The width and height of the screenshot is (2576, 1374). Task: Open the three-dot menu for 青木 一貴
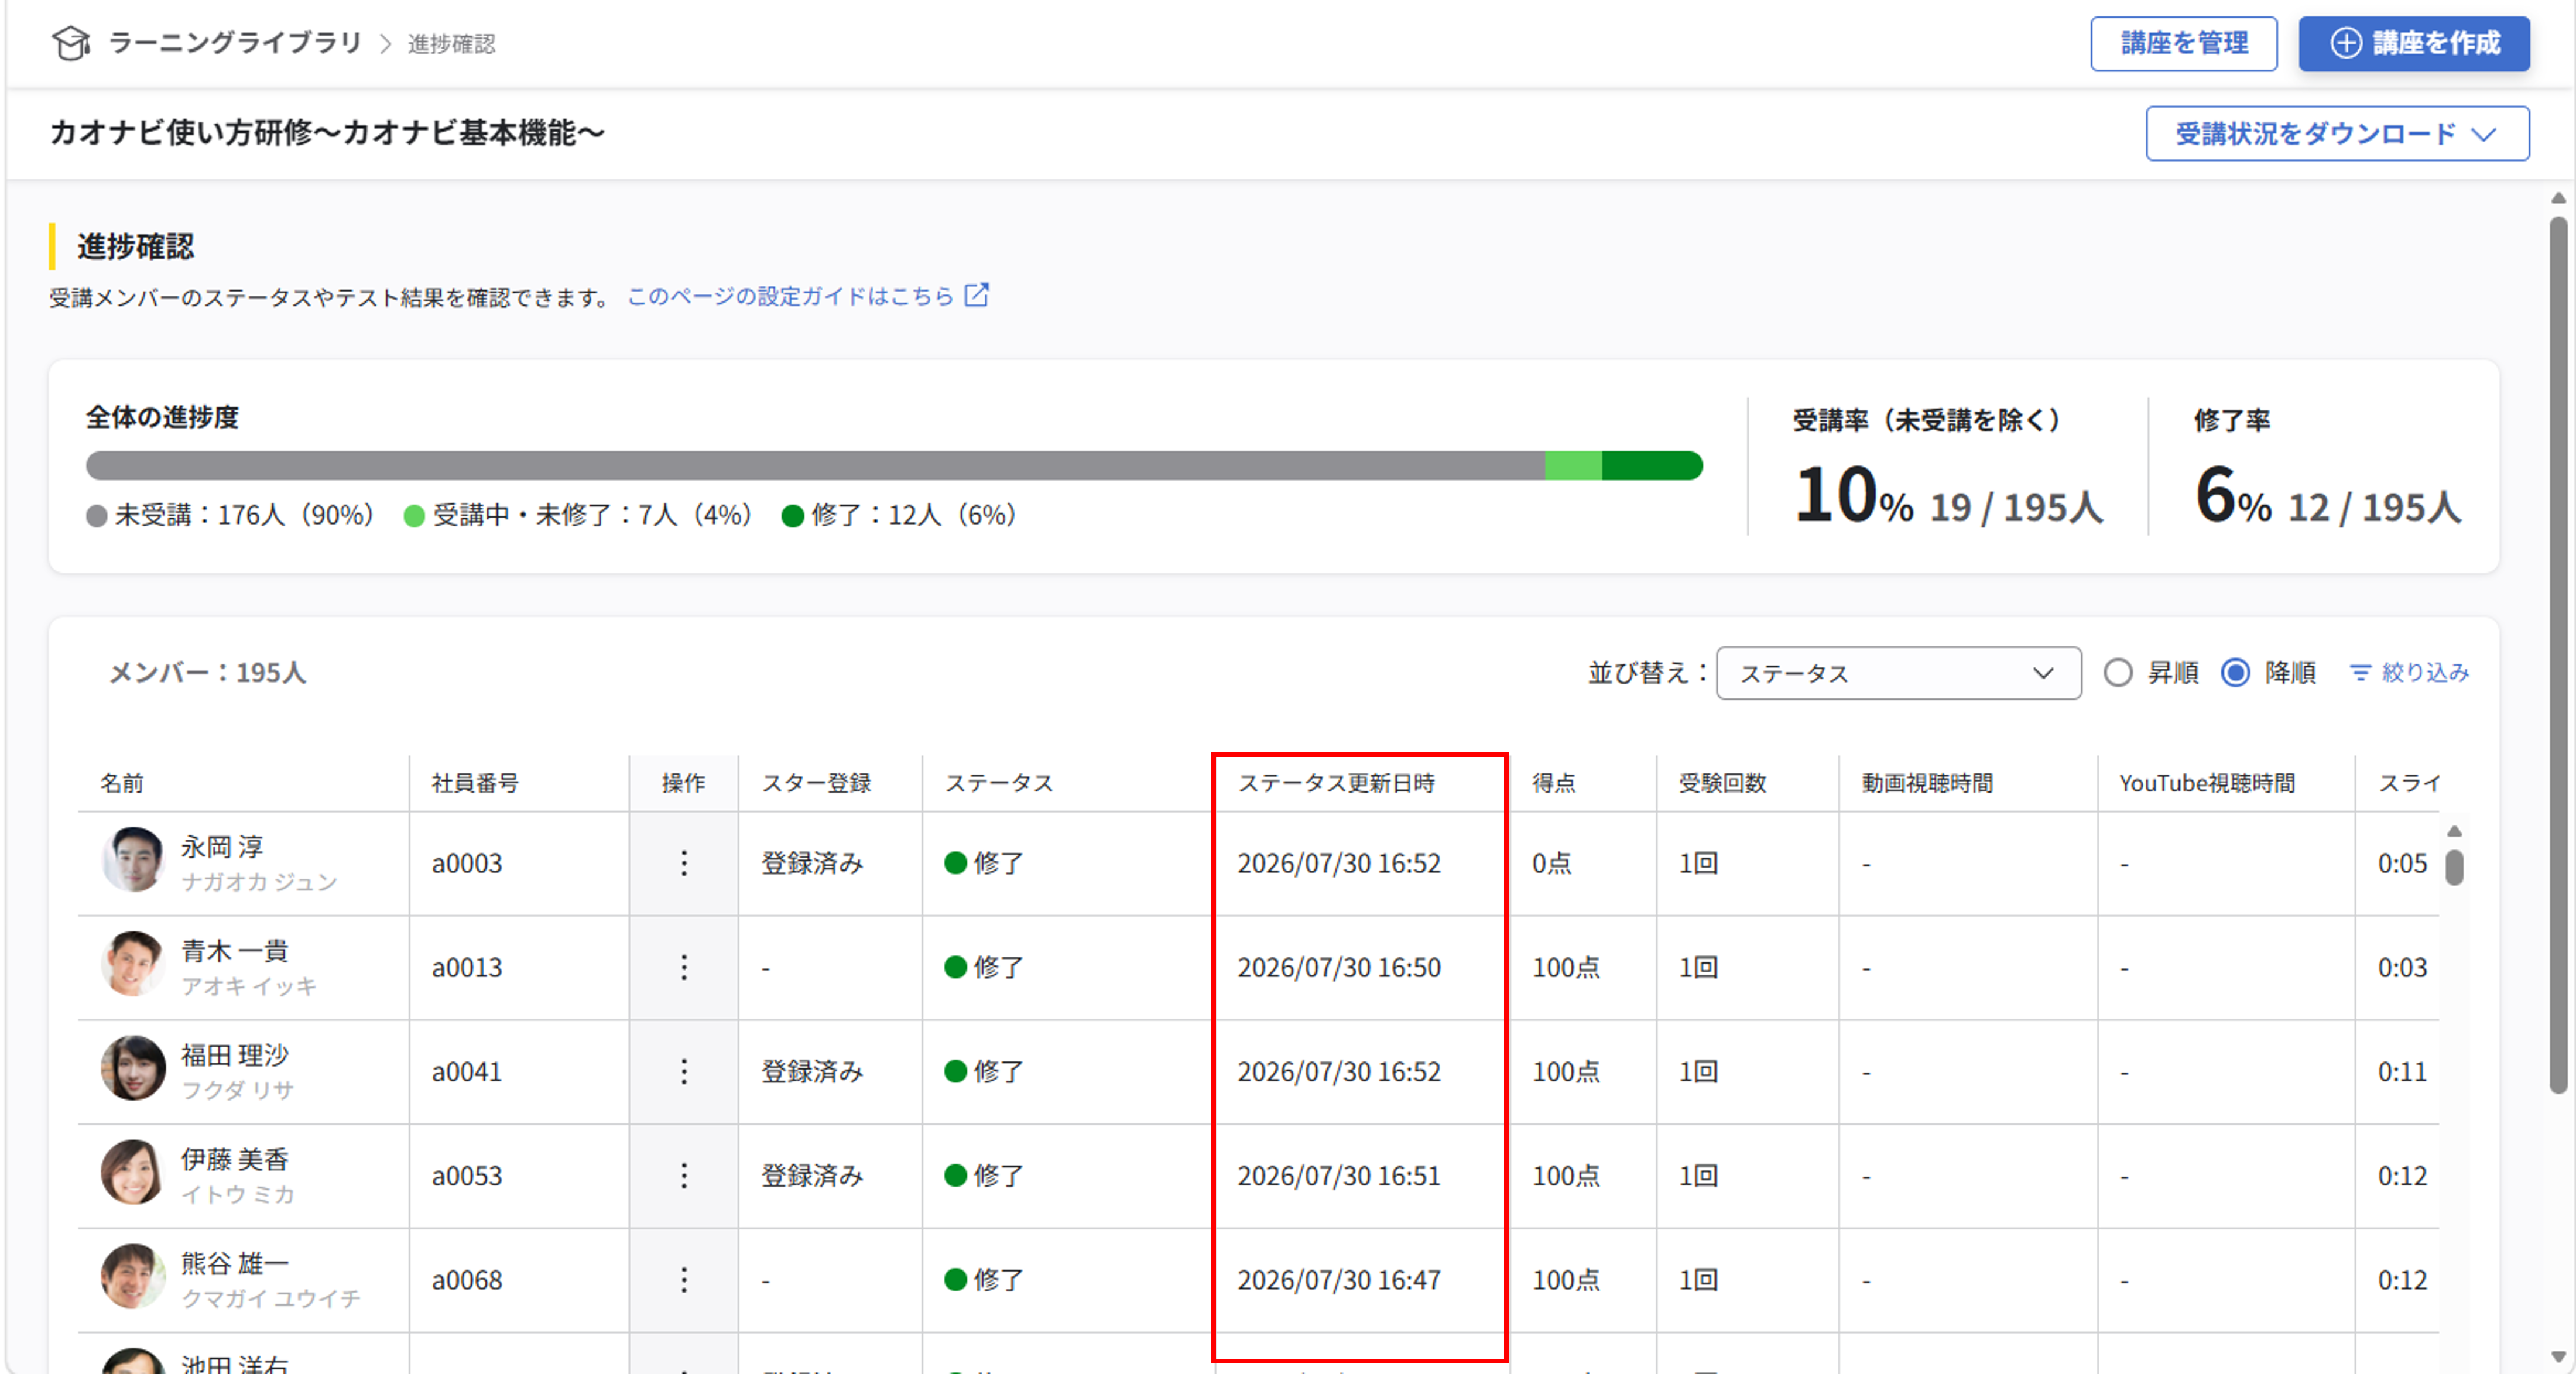point(684,967)
